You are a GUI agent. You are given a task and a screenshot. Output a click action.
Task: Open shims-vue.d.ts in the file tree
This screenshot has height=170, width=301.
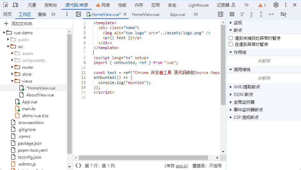point(35,115)
